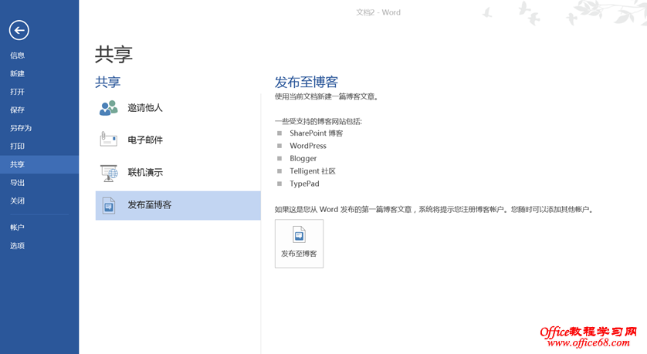Select the 共享 sidebar item
The height and width of the screenshot is (354, 647).
tap(39, 164)
